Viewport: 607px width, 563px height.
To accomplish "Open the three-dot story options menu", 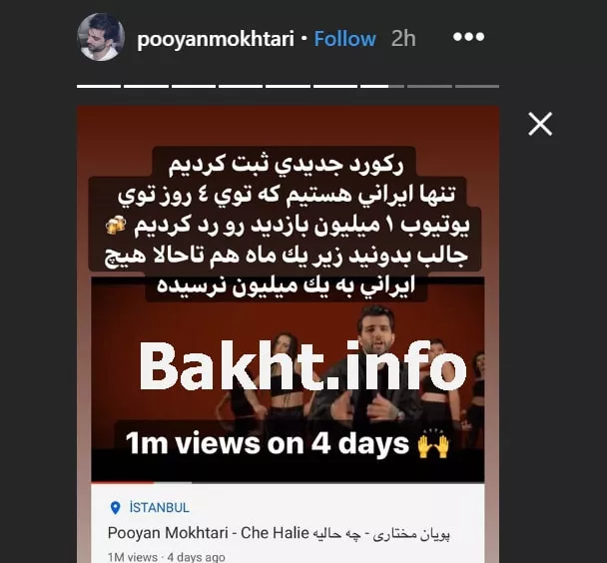I will (x=468, y=37).
